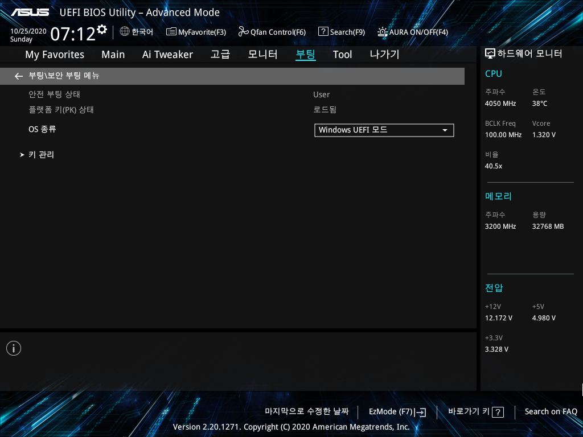Image resolution: width=583 pixels, height=437 pixels.
Task: Go to 나가기 tab
Action: coord(384,54)
